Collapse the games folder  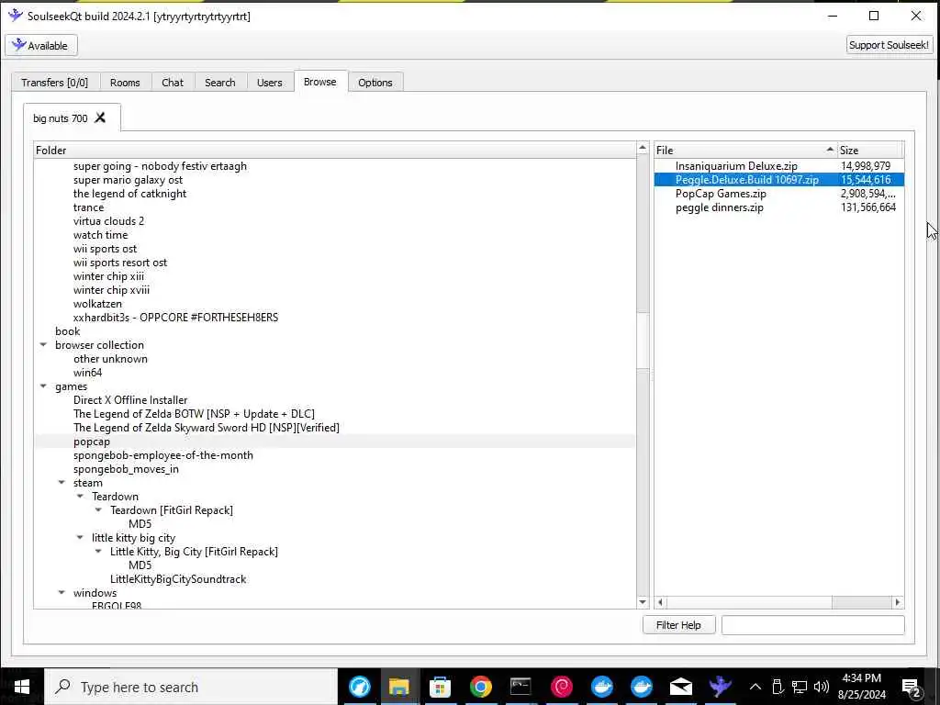[43, 386]
